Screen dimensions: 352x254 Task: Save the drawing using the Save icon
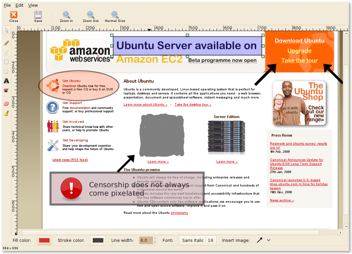click(x=38, y=17)
